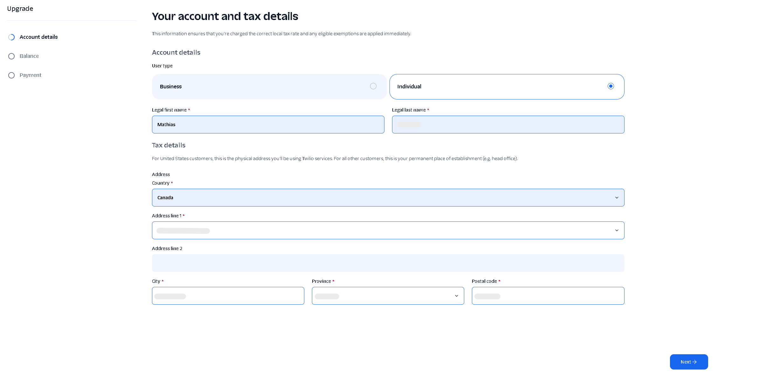Focus the Address line 2 field
This screenshot has height=380, width=766.
tap(388, 263)
